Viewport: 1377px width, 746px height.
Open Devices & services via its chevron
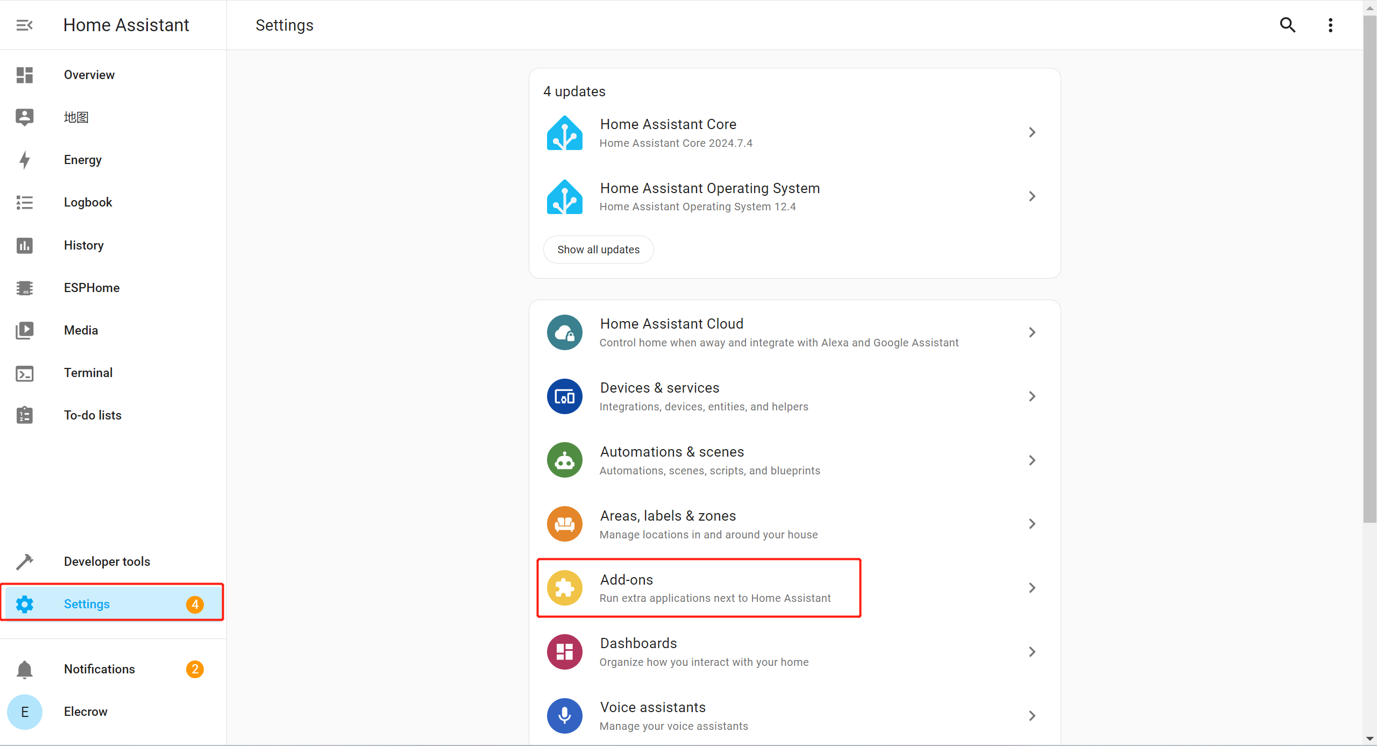click(1032, 396)
